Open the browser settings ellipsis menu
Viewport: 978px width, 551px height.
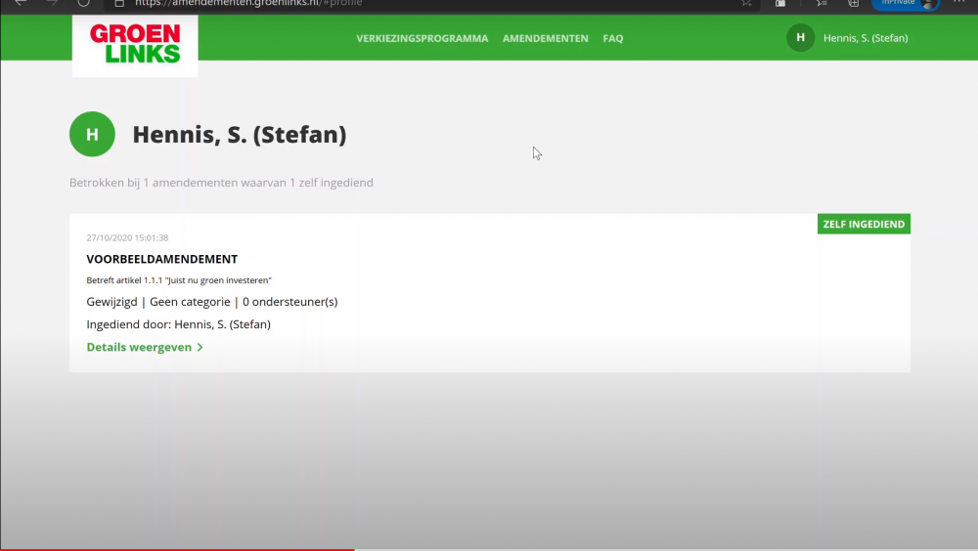(x=958, y=3)
